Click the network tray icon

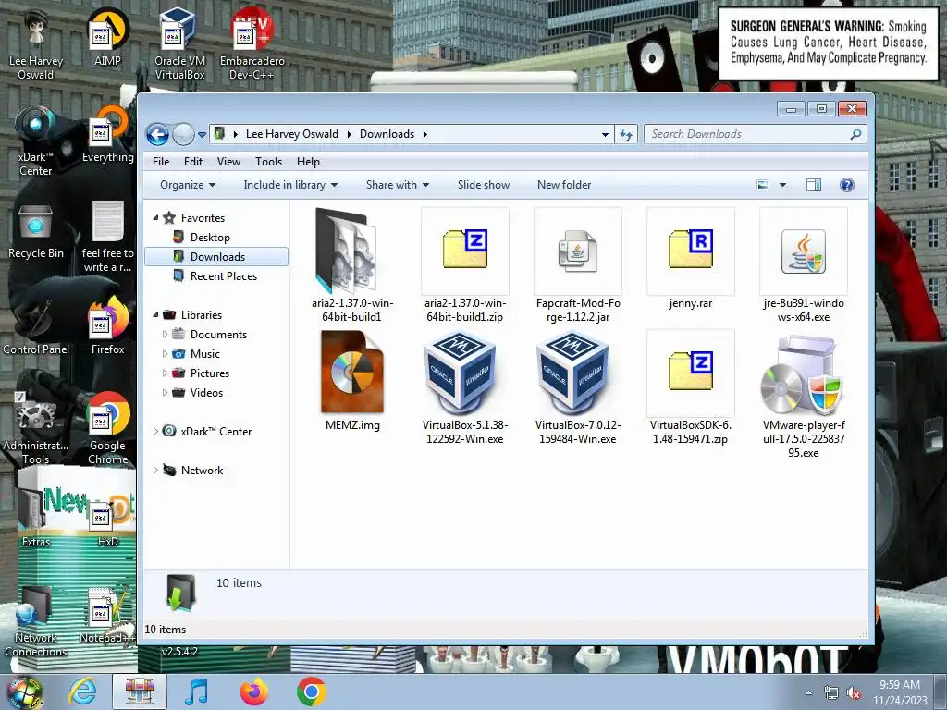click(x=831, y=693)
